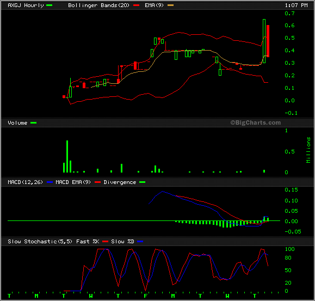
Task: Click the green Divergence legend swatch
Action: [x=143, y=182]
